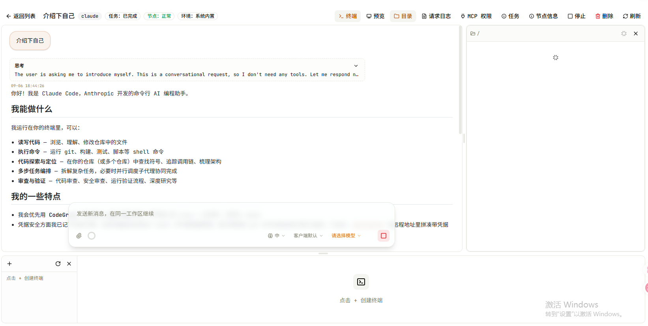Click the chat area vertical scrollbar
Viewport: 648px width, 326px height.
[x=460, y=80]
